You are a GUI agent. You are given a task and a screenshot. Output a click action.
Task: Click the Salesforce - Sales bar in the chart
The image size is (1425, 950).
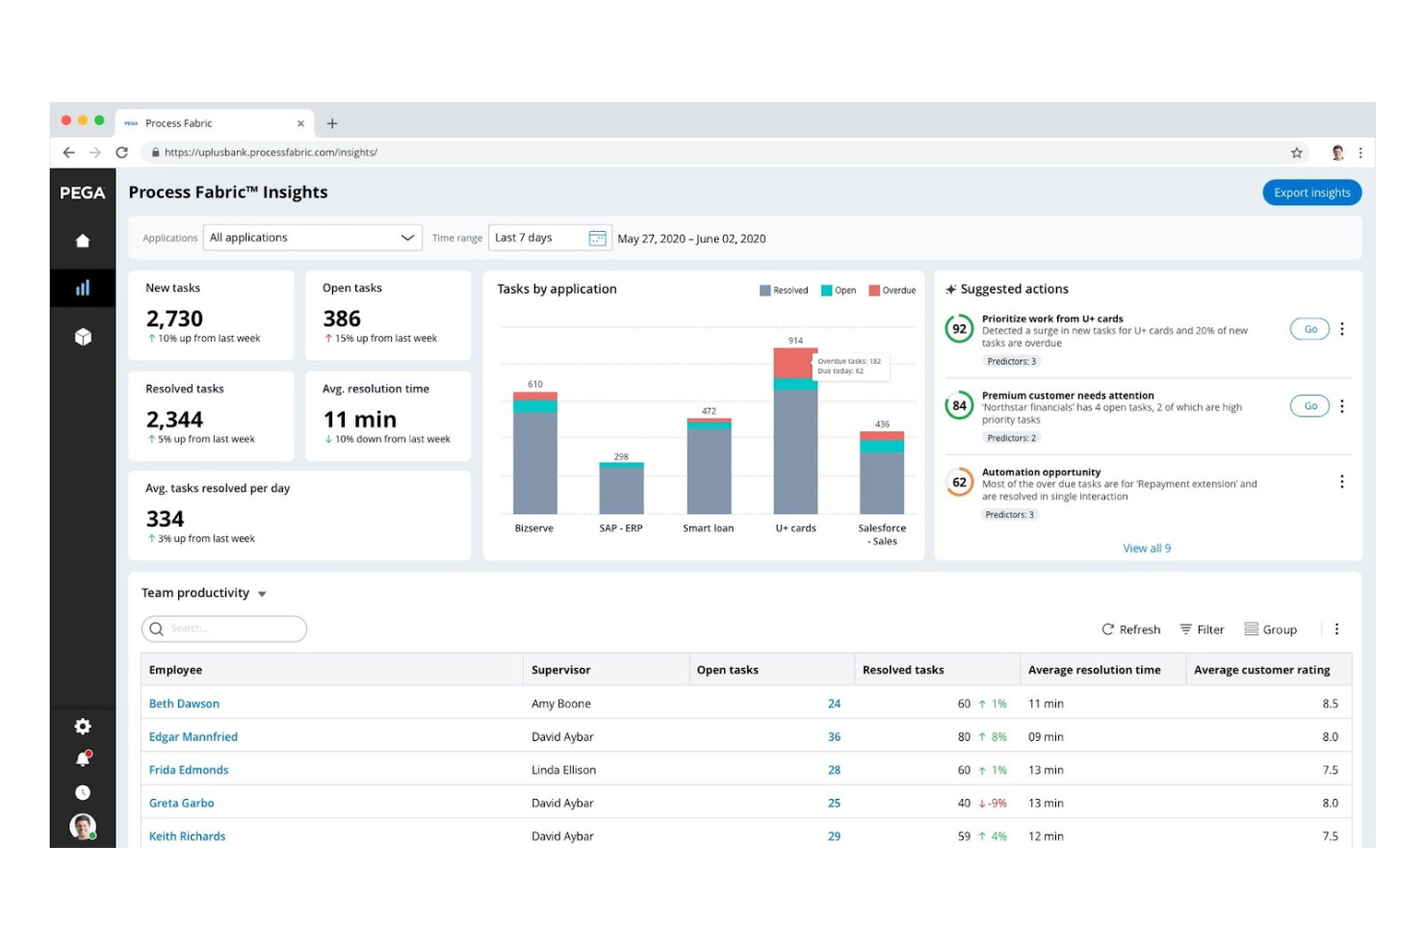pos(882,473)
